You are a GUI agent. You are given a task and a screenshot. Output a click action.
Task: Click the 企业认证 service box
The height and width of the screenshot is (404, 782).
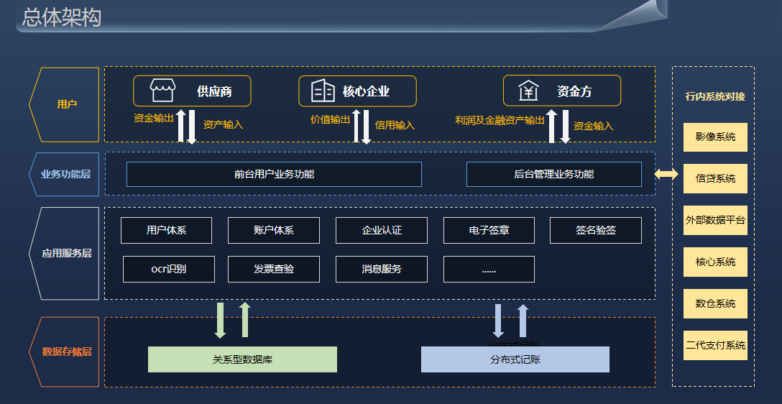pos(382,230)
